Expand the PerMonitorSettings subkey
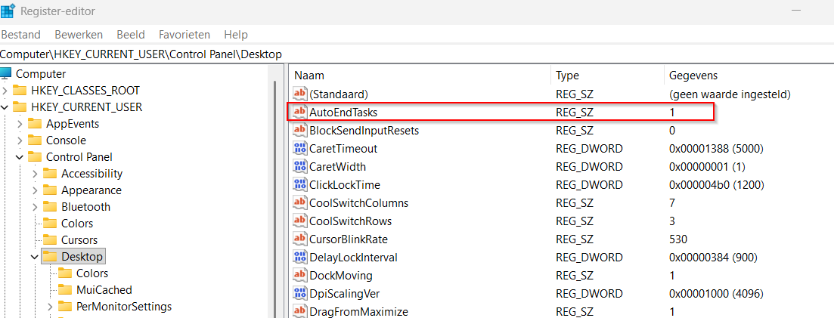This screenshot has width=834, height=318. pos(51,307)
